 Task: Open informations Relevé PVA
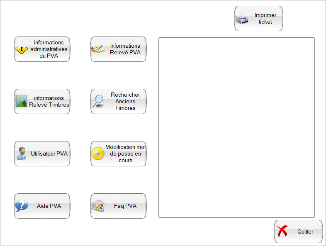pos(125,49)
